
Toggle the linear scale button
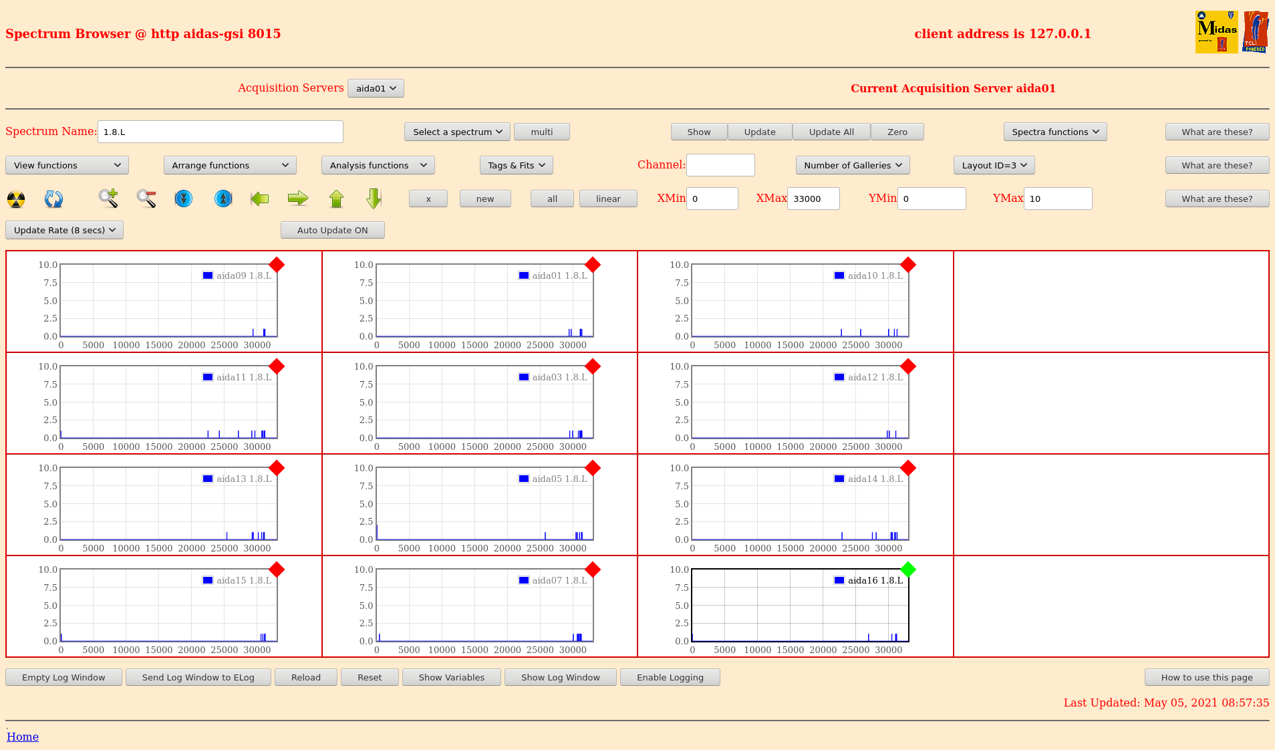point(608,199)
